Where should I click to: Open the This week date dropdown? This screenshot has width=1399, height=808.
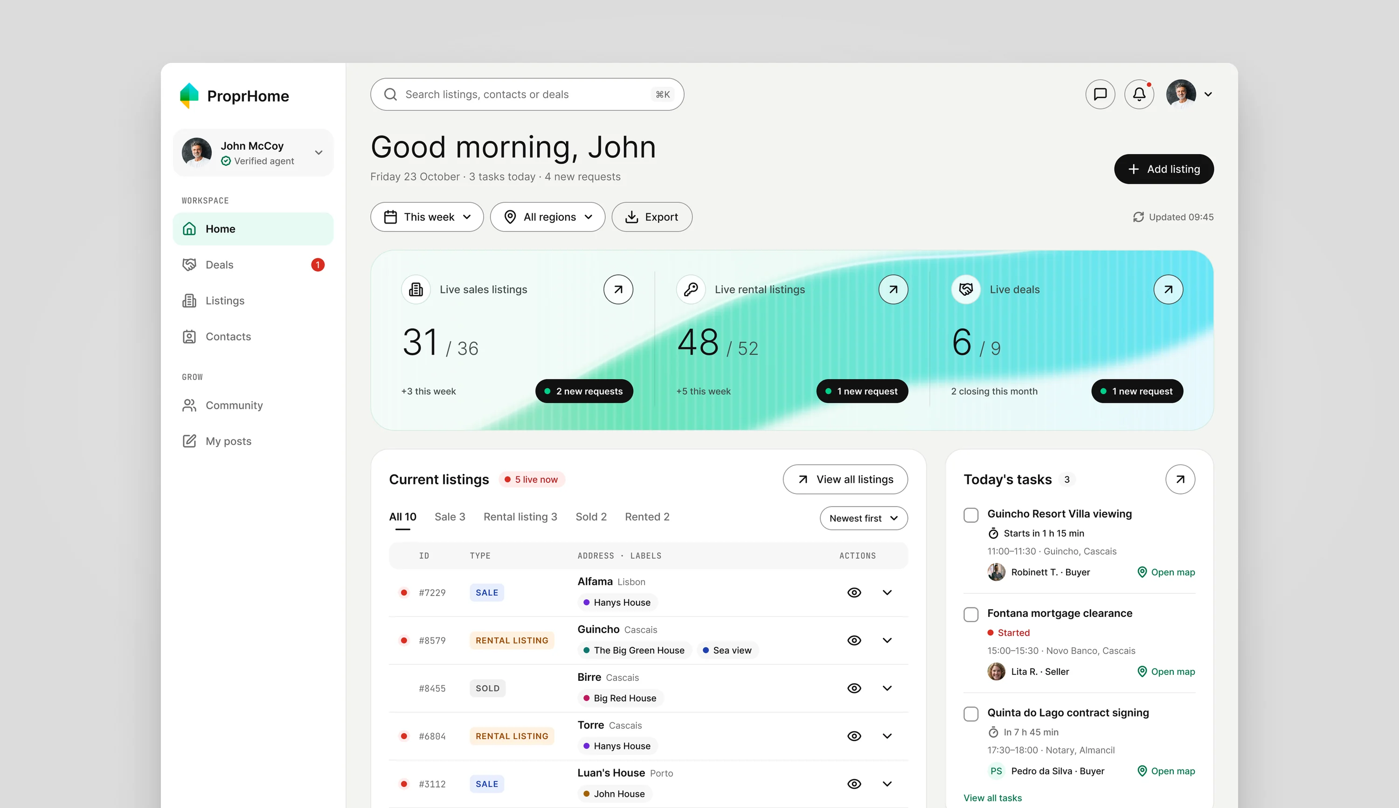[x=426, y=217]
